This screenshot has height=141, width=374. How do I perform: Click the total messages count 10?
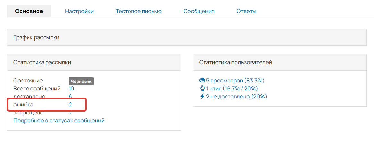[71, 89]
